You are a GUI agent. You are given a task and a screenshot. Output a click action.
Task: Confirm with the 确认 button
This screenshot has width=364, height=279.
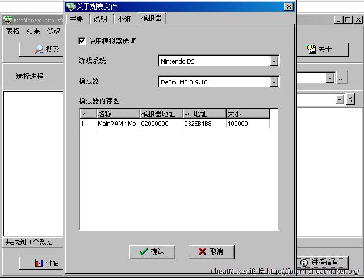click(x=152, y=252)
